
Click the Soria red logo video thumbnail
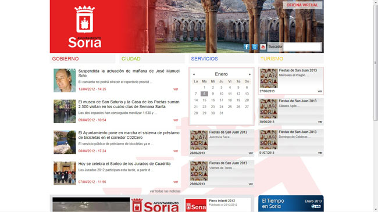coord(196,206)
